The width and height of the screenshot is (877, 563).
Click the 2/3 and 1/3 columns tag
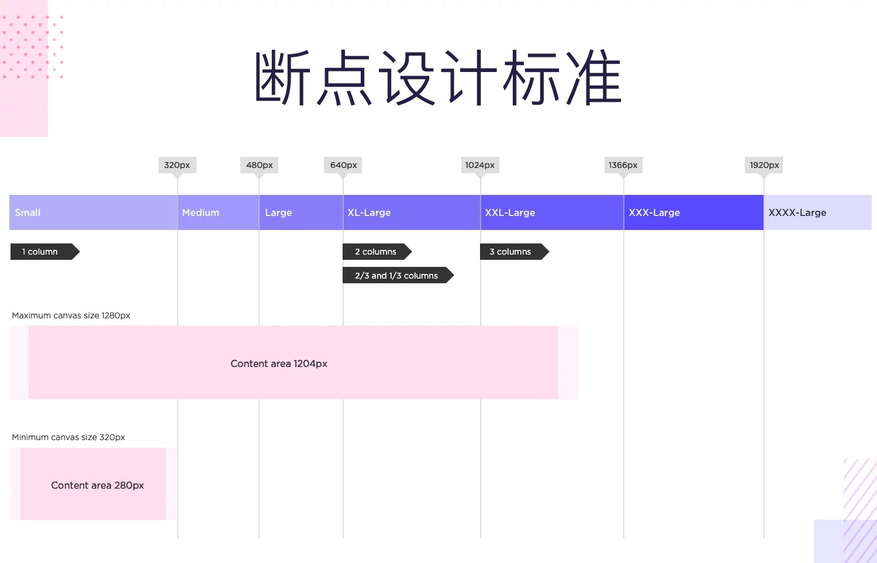point(398,275)
